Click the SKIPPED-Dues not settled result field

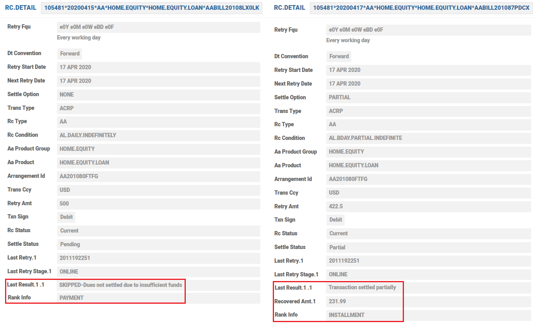point(158,285)
